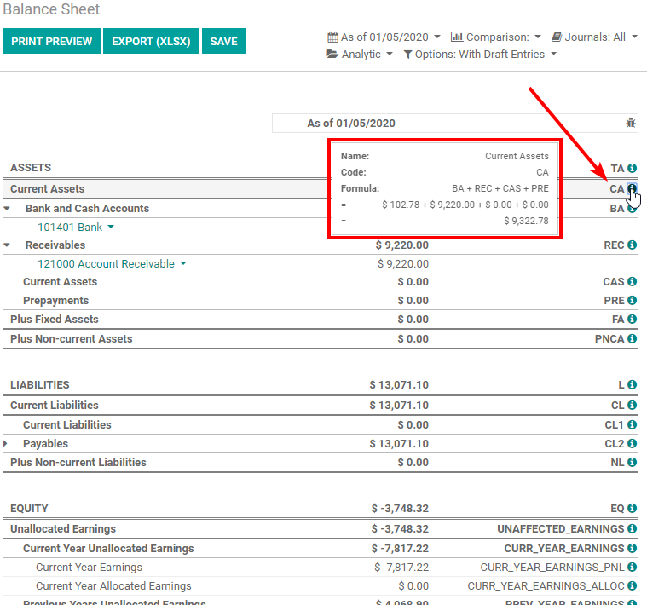The height and width of the screenshot is (605, 647).
Task: Open the Analytic filter dropdown
Action: (360, 54)
